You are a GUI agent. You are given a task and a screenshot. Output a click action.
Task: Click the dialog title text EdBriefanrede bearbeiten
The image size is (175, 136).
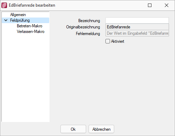click(32, 5)
